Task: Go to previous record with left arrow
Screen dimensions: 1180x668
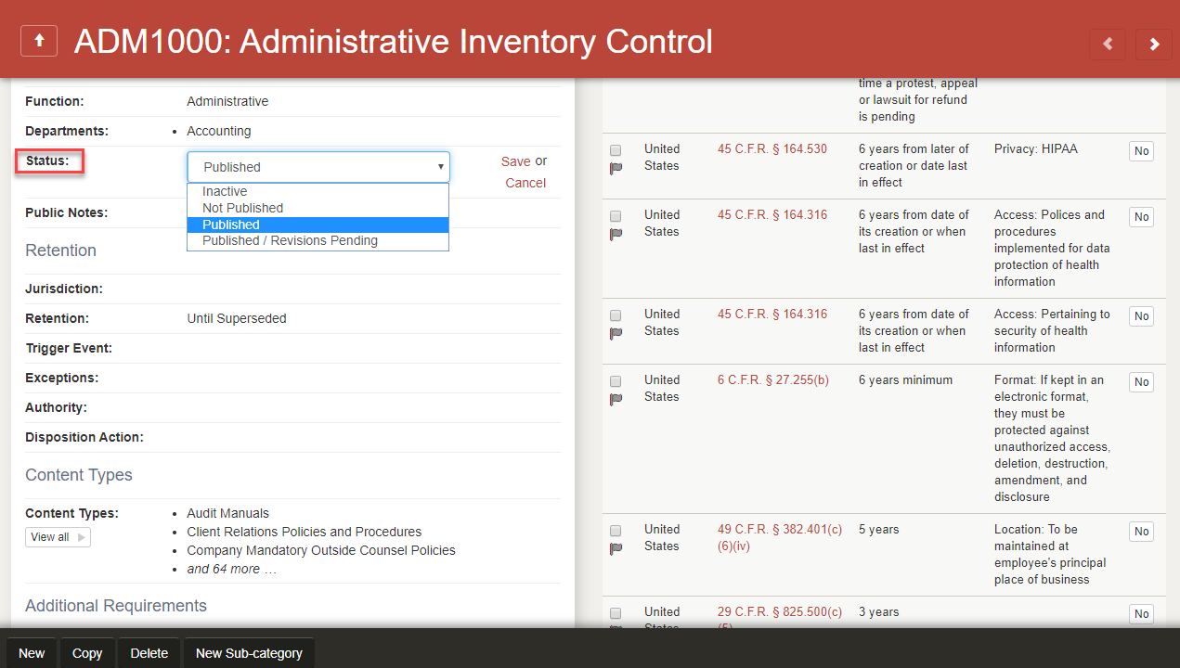Action: coord(1107,44)
